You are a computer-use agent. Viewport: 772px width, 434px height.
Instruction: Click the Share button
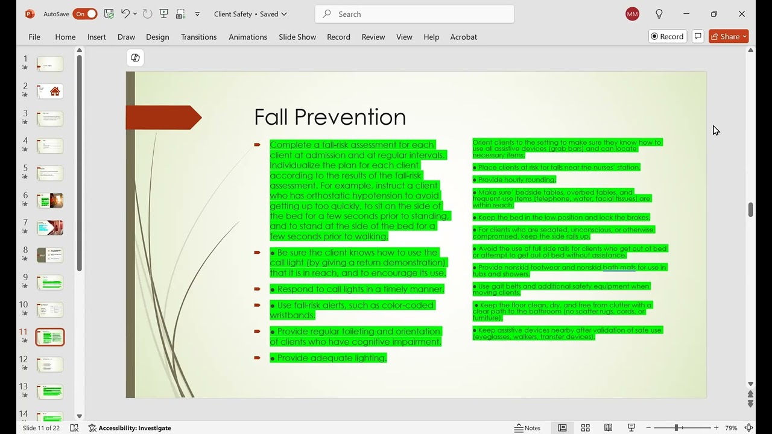729,37
